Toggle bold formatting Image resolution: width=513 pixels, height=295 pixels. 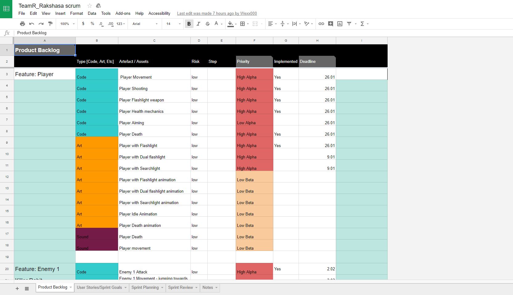coord(189,24)
